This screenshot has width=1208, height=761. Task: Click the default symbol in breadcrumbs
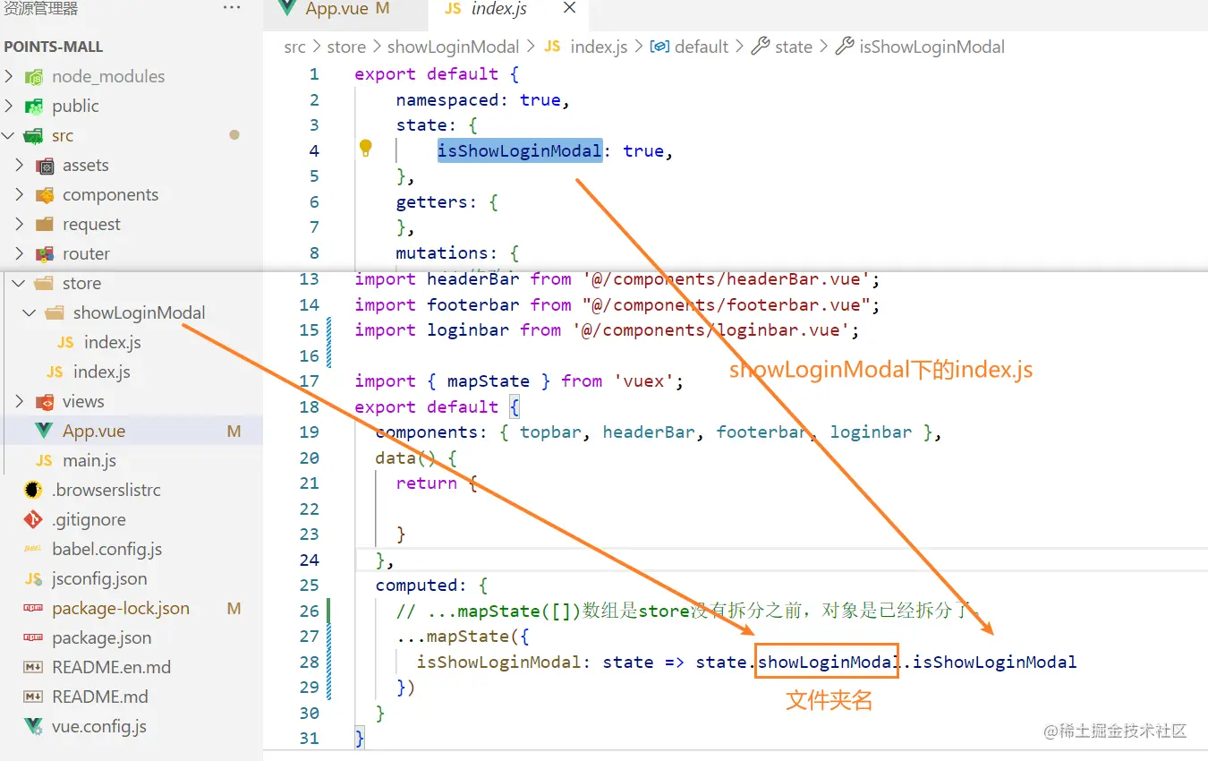pyautogui.click(x=690, y=47)
